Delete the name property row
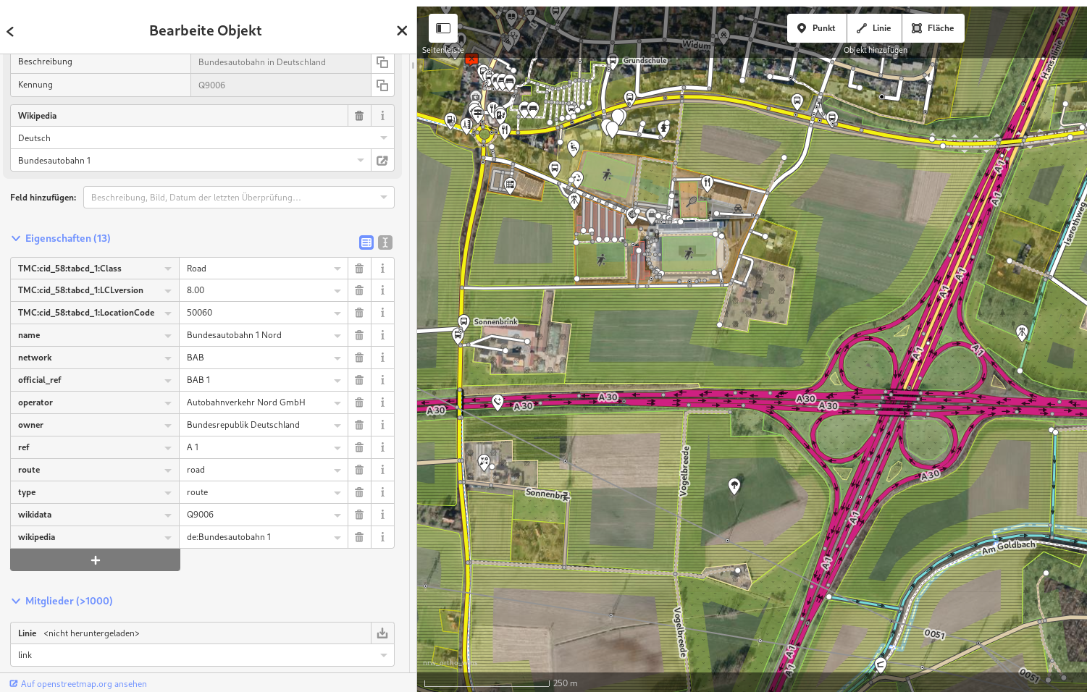Viewport: 1087px width, 692px height. [359, 335]
